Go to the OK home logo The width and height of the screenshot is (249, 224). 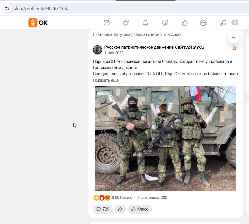(38, 23)
